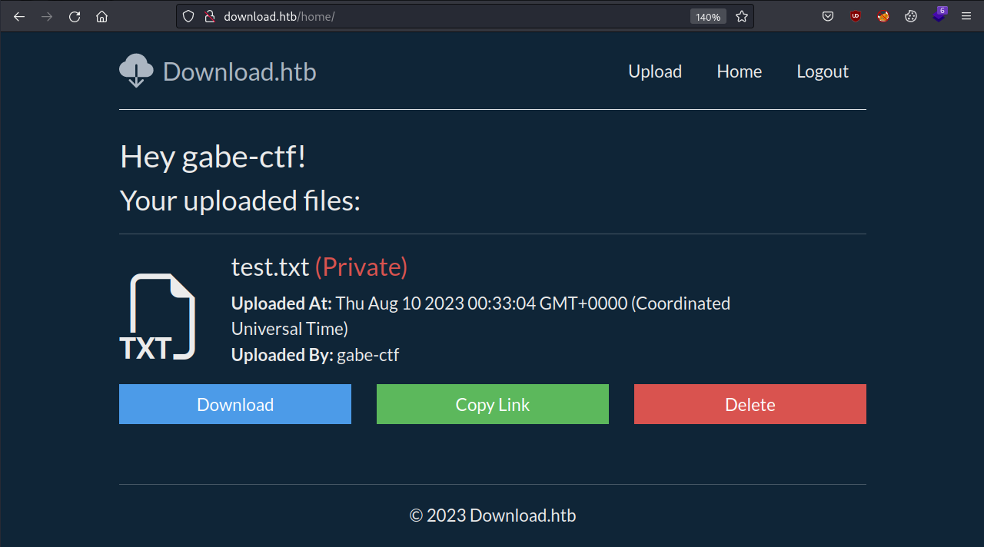Open the FoxyProxy extension icon

[x=883, y=16]
